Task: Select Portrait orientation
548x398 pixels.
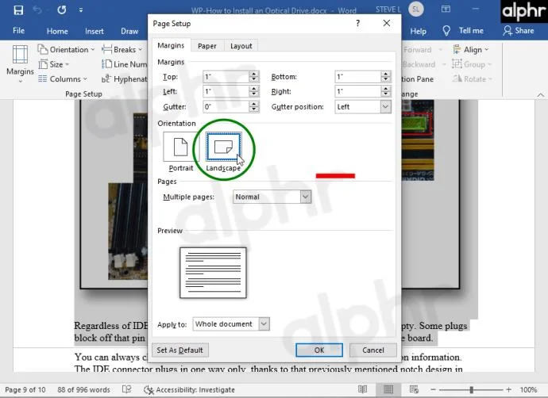Action: point(181,151)
